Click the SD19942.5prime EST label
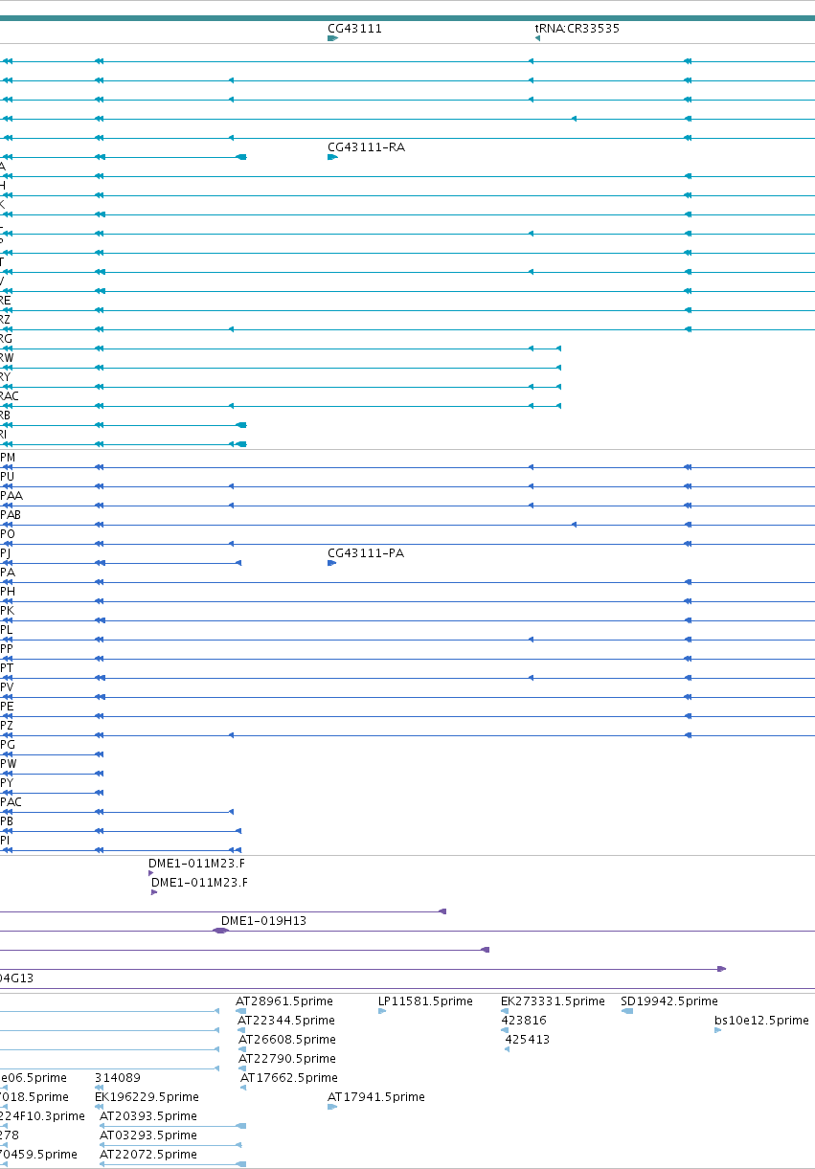The image size is (815, 1169). 668,1001
